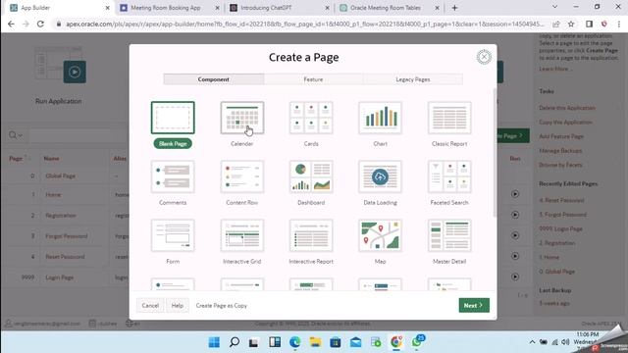
Task: Click Copy this Application task
Action: click(x=565, y=122)
